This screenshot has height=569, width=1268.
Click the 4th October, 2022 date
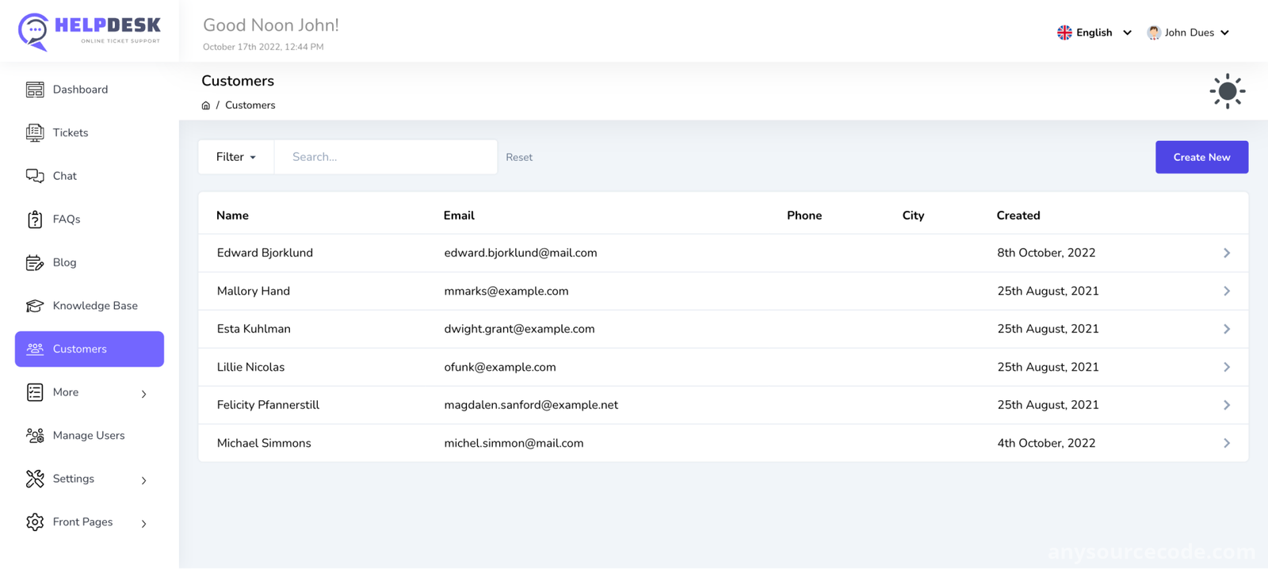pos(1046,443)
